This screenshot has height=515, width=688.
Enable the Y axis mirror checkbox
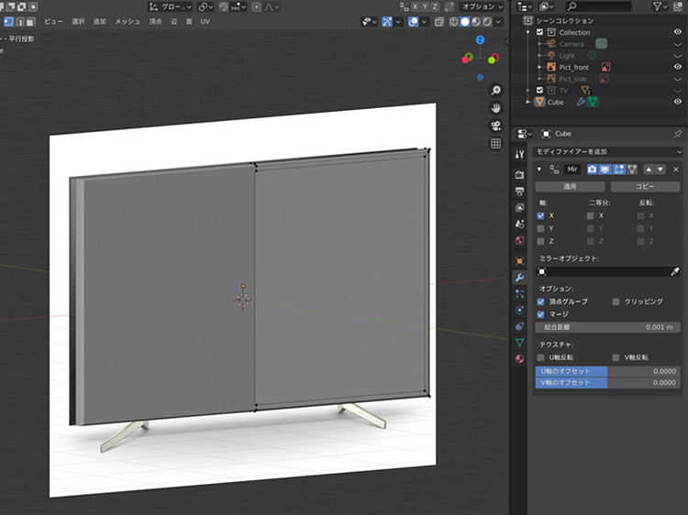pyautogui.click(x=540, y=228)
